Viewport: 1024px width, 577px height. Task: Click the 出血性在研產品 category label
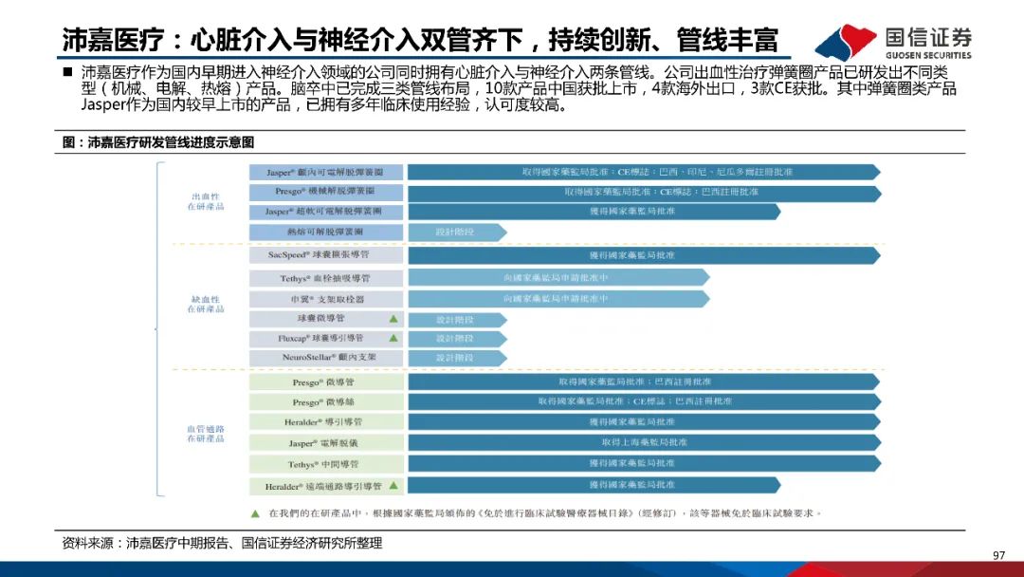coord(206,201)
